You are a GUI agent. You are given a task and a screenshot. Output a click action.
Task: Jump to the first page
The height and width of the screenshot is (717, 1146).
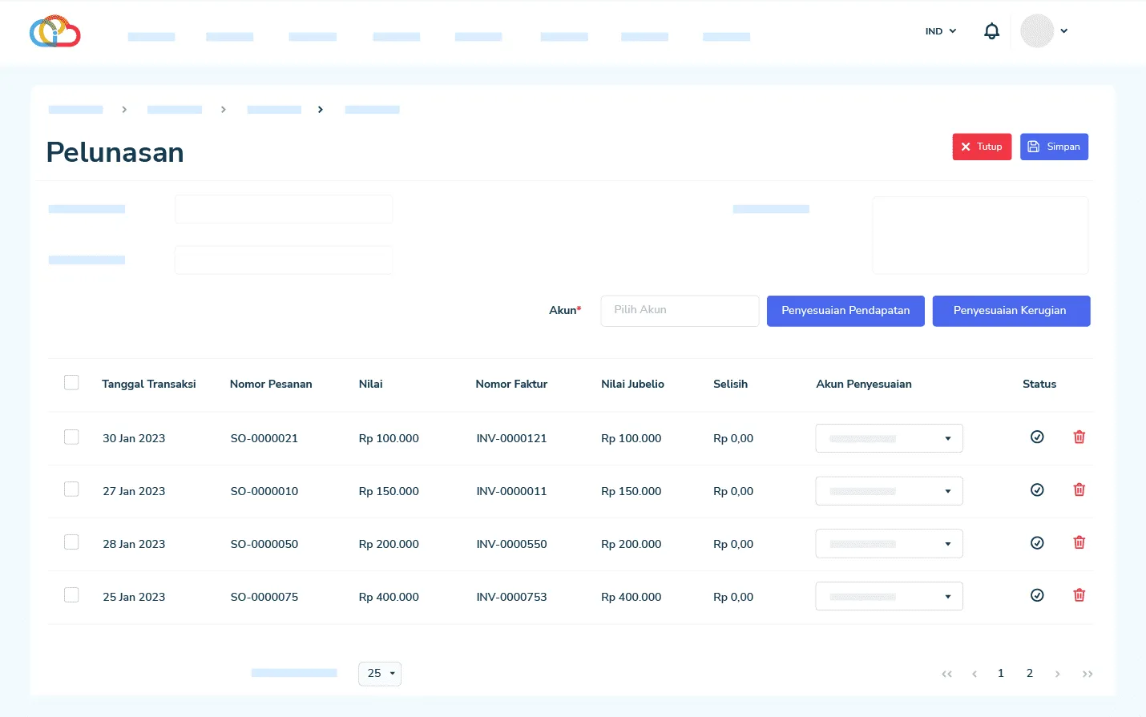[947, 674]
